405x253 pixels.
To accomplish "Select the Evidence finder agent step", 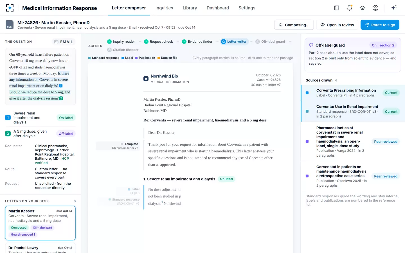I will (197, 42).
